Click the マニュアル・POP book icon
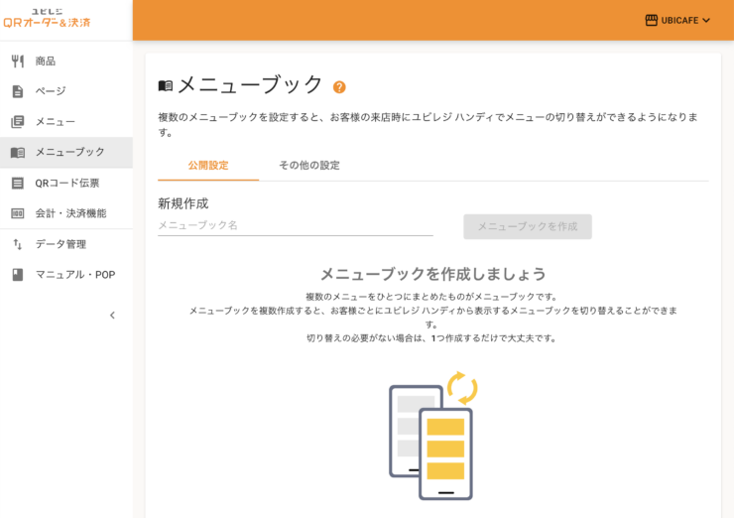Screen dimensions: 734x518 17,275
